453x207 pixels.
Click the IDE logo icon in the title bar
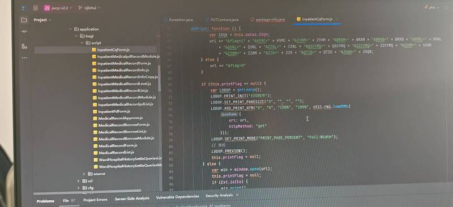click(24, 8)
